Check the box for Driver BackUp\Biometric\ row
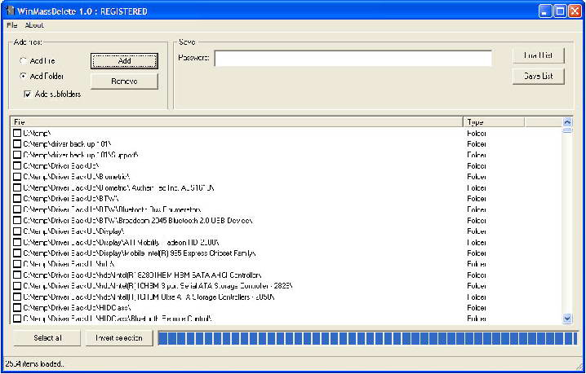 [17, 177]
